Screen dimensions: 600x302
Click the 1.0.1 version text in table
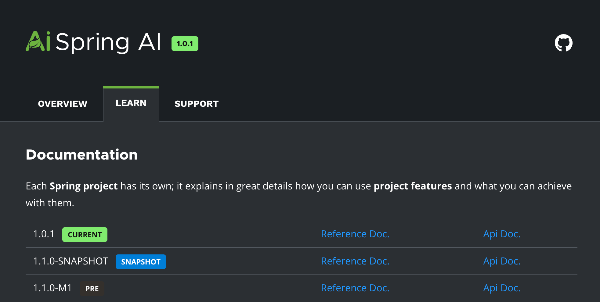(44, 234)
